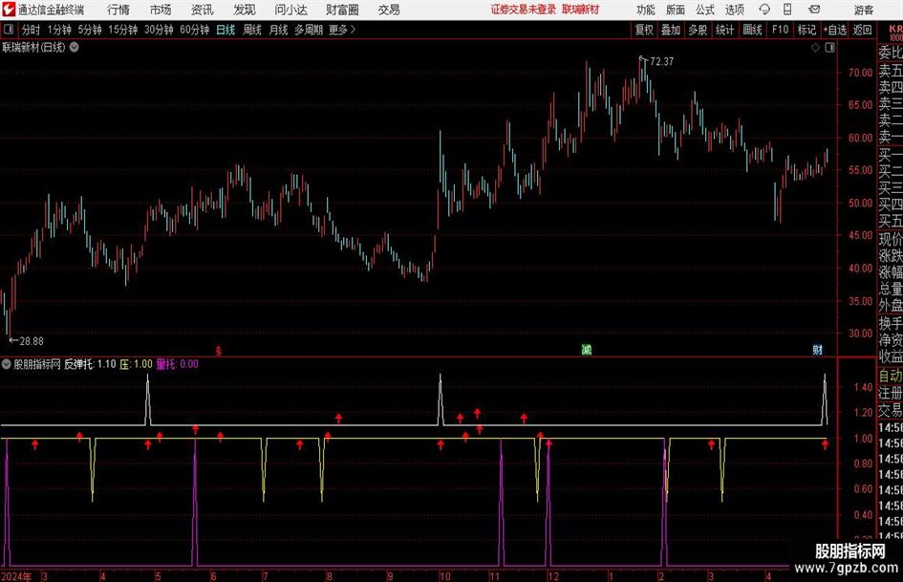The width and height of the screenshot is (903, 582).
Task: Click the 70.00 price axis label
Action: coord(860,73)
